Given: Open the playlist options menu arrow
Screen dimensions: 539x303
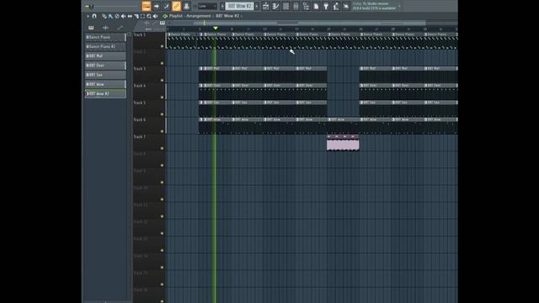Looking at the screenshot, I should 88,16.
